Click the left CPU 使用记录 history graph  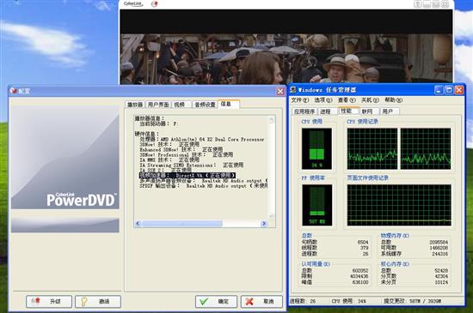[372, 149]
